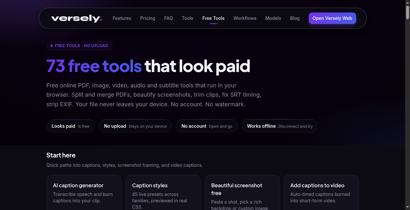The image size is (410, 210).
Task: Click the scrollbar up arrow
Action: [407, 2]
